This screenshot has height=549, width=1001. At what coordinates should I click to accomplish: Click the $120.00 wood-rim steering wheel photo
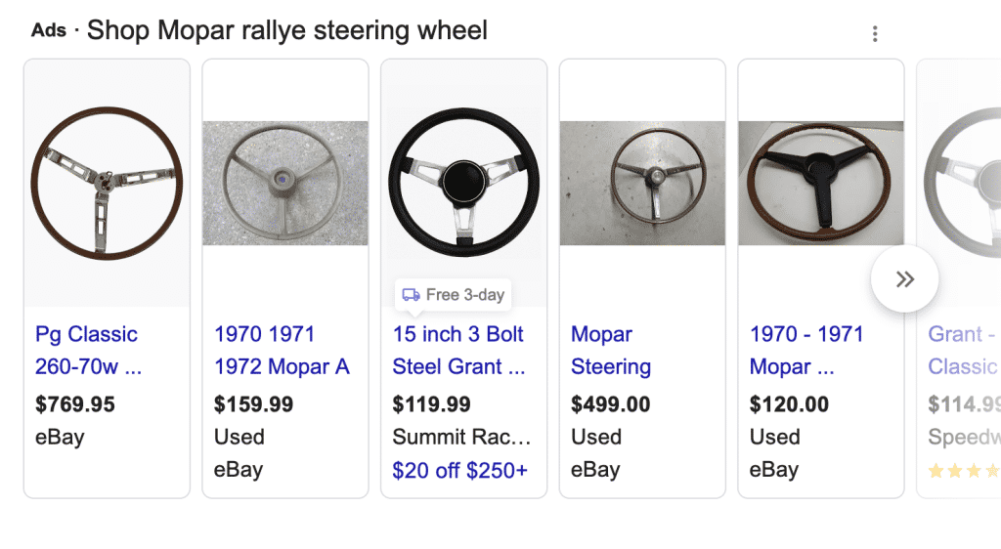point(820,183)
